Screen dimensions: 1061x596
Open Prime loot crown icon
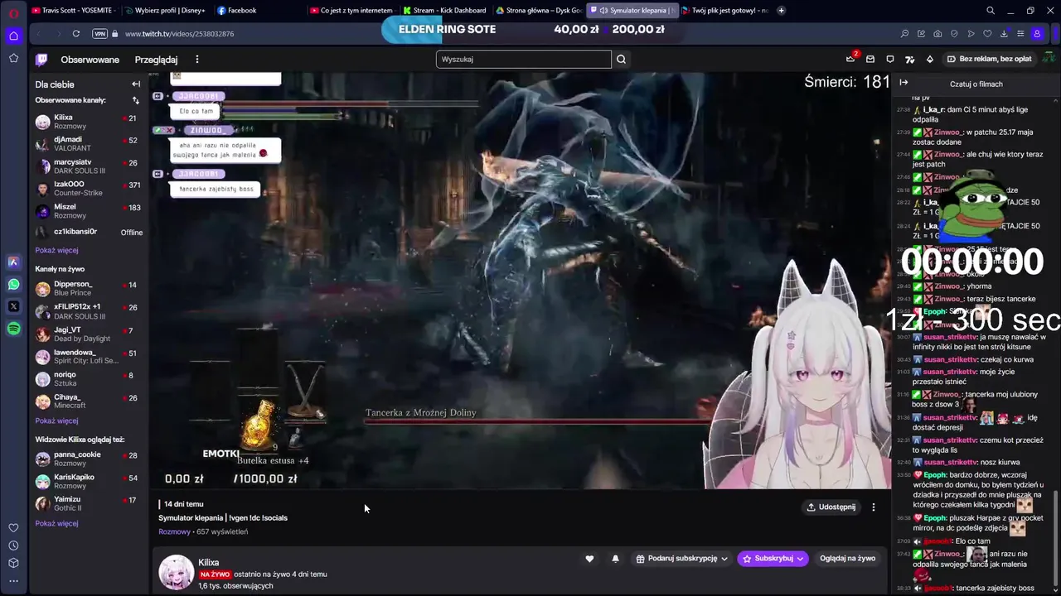click(x=850, y=59)
